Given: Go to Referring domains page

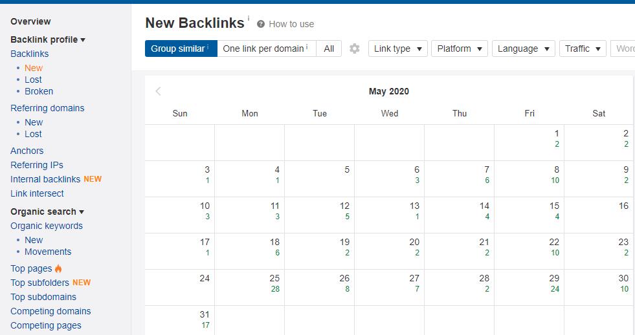Looking at the screenshot, I should tap(47, 108).
